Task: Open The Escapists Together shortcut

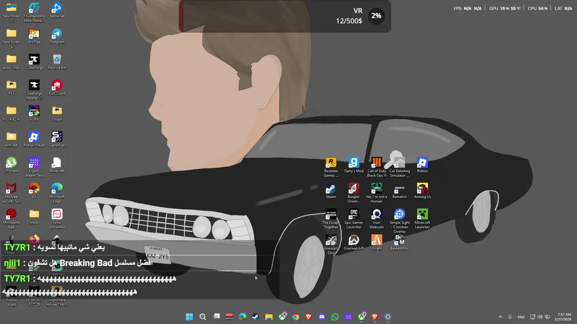Action: coord(331,219)
